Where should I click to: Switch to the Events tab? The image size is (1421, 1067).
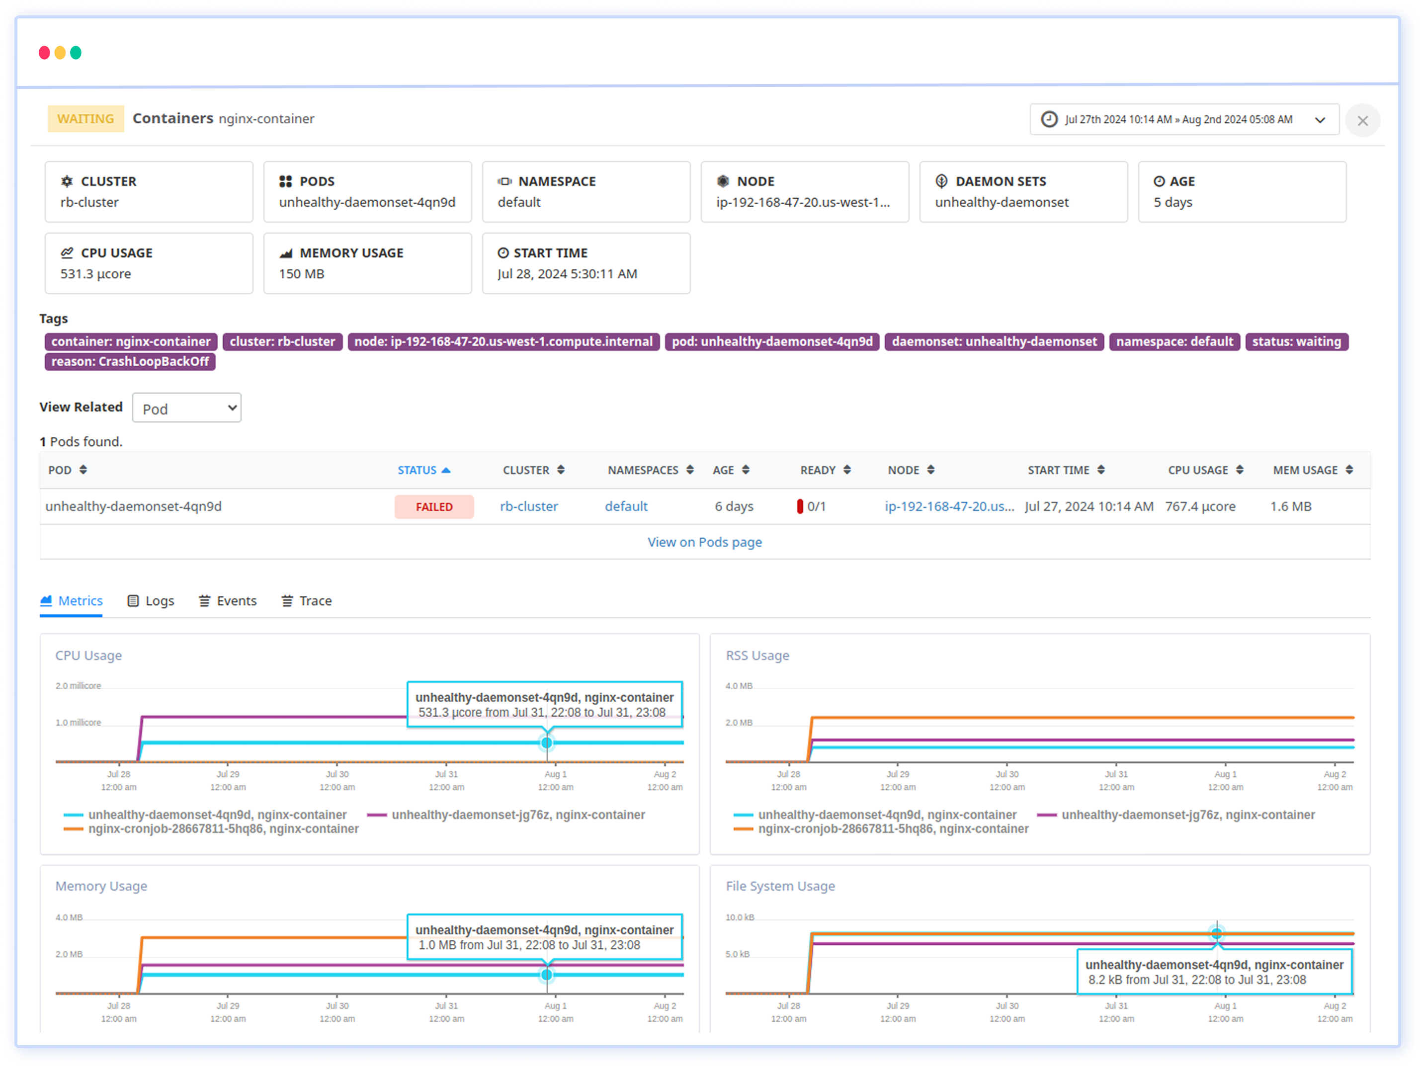228,601
